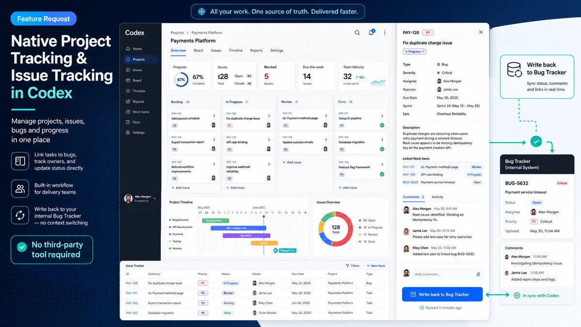Expand the Setup CI pipeline card chevron
This screenshot has height=327, width=581.
pyautogui.click(x=382, y=116)
